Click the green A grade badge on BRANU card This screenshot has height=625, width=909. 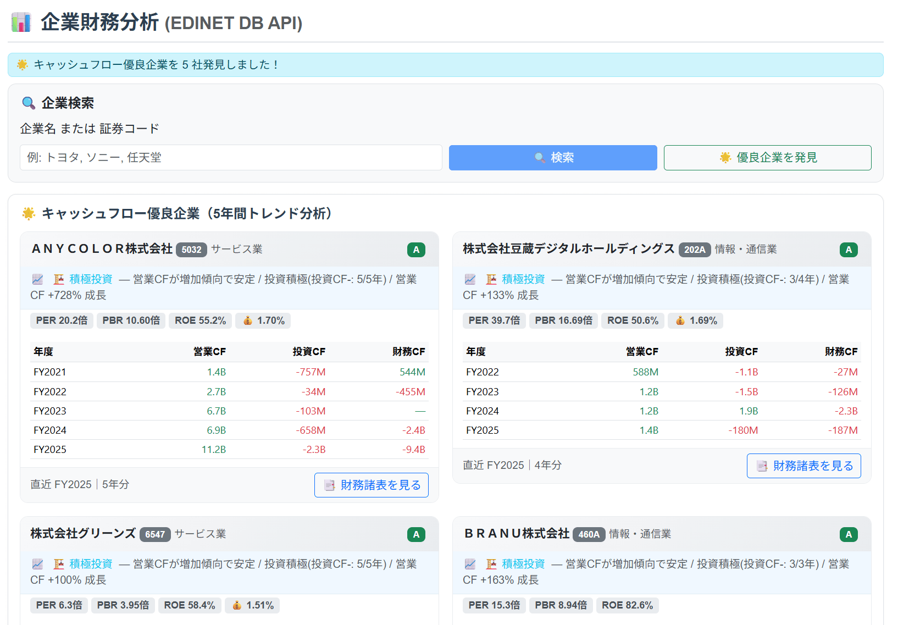849,534
